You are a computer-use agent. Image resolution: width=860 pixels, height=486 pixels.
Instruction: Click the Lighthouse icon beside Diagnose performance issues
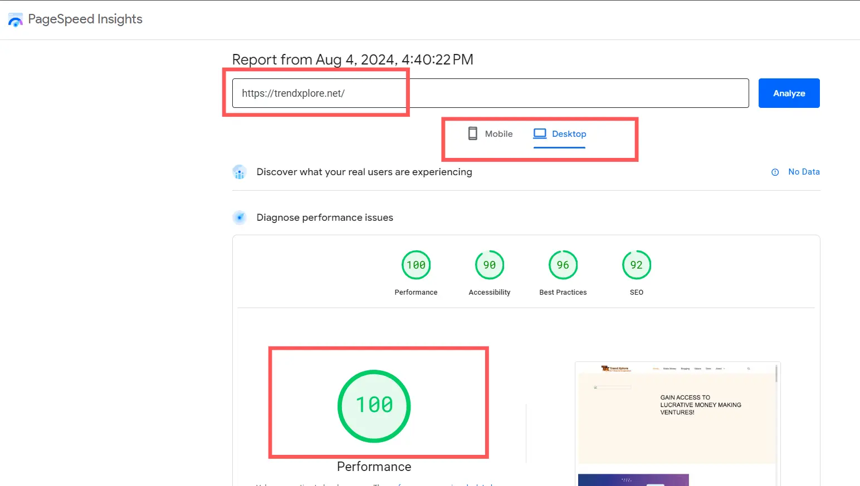[x=240, y=217]
